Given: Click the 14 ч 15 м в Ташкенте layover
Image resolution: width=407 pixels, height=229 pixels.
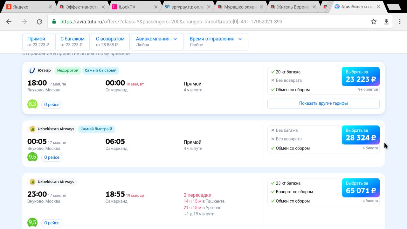Looking at the screenshot, I should point(204,201).
